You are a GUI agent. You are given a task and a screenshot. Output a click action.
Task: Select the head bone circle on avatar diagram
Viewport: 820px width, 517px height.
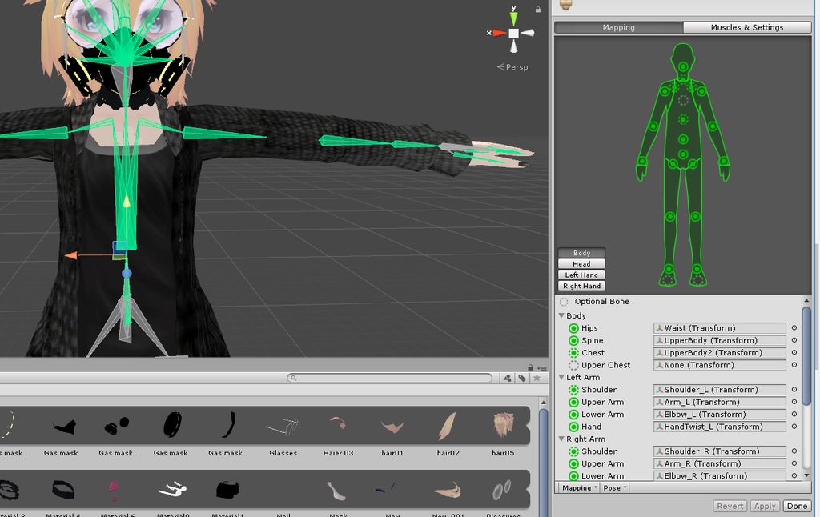683,67
